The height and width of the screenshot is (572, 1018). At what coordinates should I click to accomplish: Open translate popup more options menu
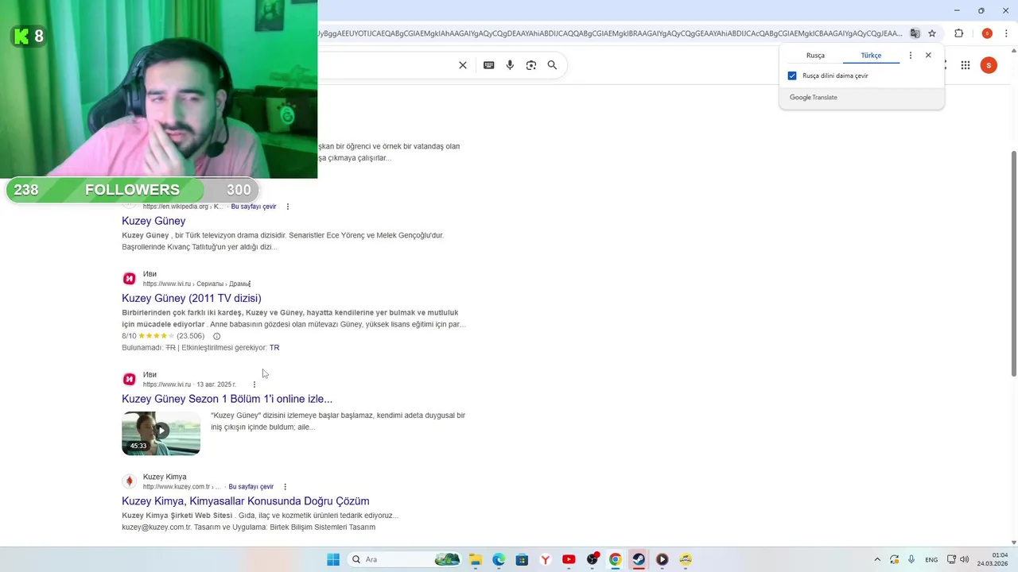point(911,56)
